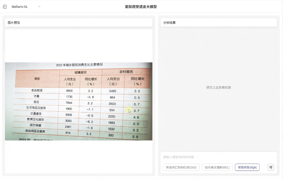
Task: Click the 分析结果 panel header
Action: click(x=219, y=23)
